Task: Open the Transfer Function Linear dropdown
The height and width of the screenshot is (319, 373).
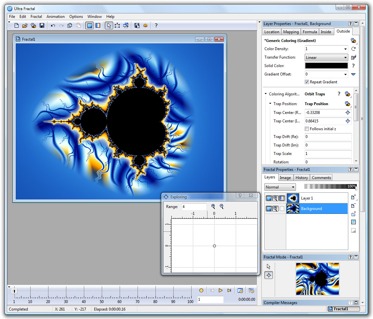Action: [x=326, y=57]
